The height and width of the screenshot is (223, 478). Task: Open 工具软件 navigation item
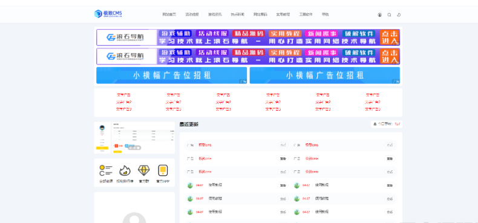tap(306, 15)
